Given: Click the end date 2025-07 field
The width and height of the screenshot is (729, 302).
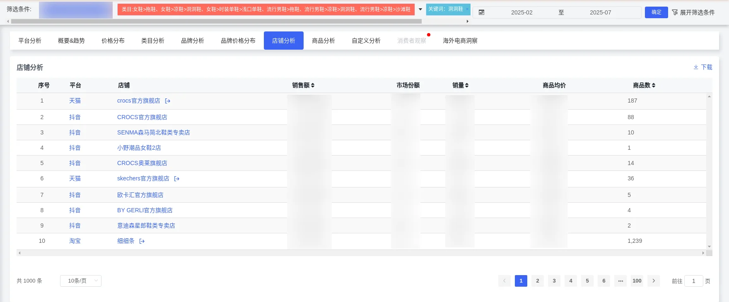Looking at the screenshot, I should [x=601, y=13].
